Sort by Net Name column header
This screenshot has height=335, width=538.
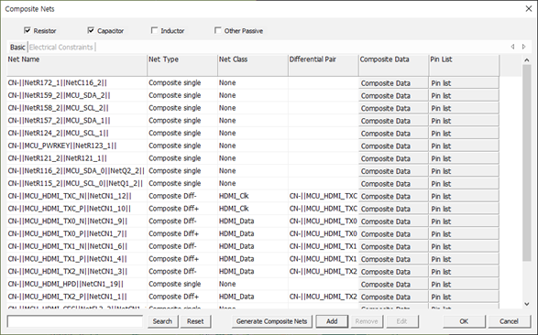pyautogui.click(x=77, y=65)
